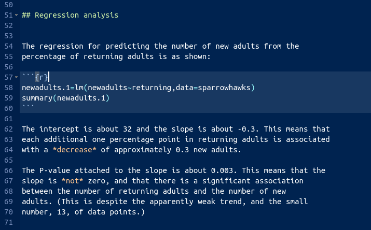Collapse the R code chunk fold arrow
This screenshot has height=230, width=371.
[17, 77]
